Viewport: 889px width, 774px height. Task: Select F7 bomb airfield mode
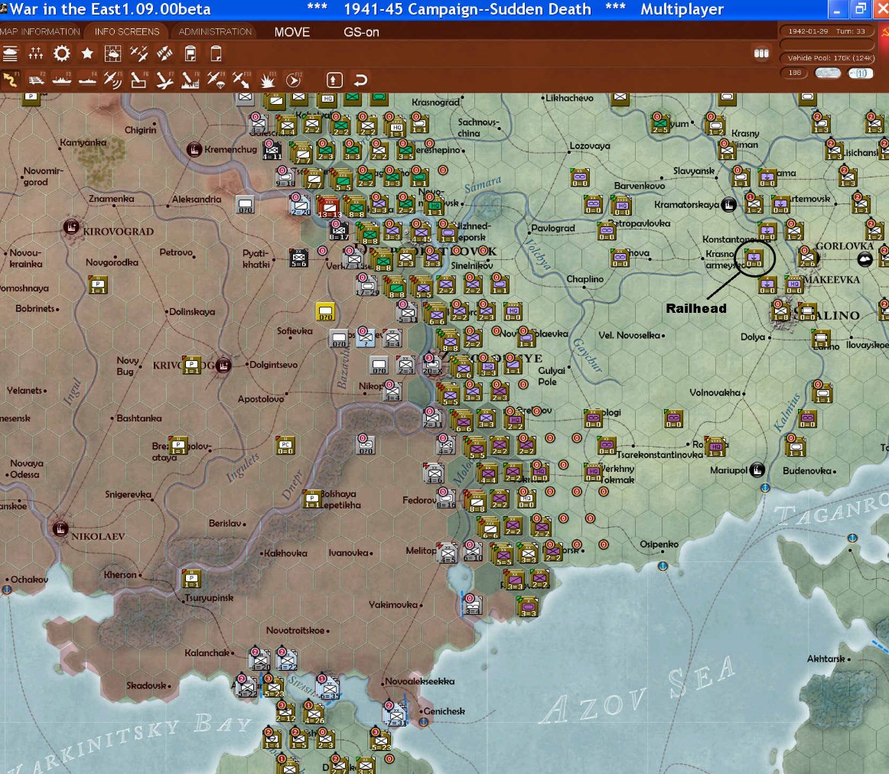click(x=164, y=80)
